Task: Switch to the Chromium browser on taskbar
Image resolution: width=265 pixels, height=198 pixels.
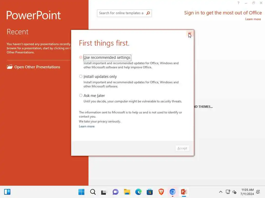Action: point(172,192)
